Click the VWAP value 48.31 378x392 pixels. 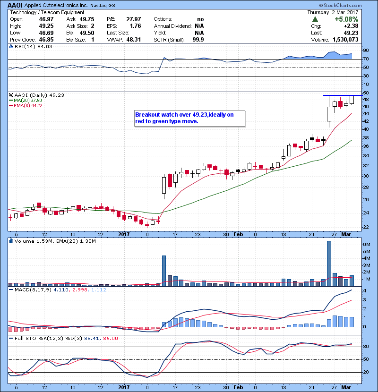click(x=134, y=40)
